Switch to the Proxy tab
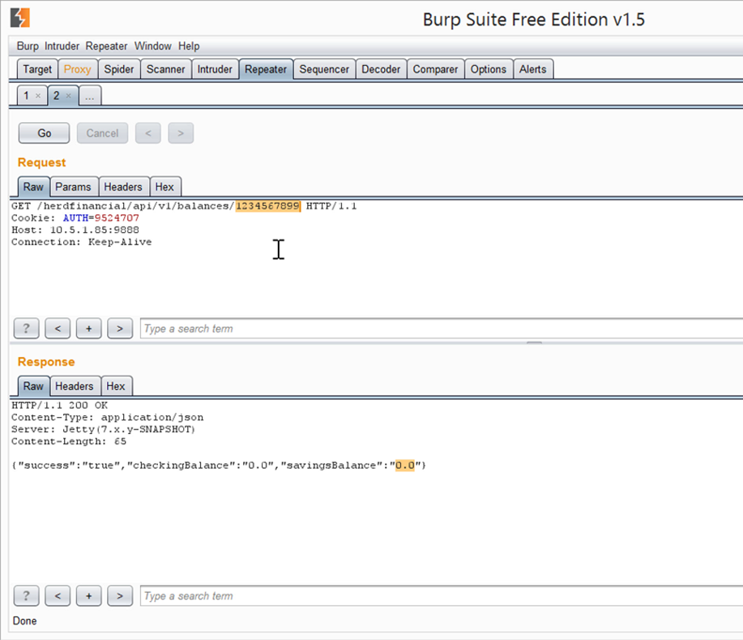The image size is (743, 640). (x=78, y=69)
